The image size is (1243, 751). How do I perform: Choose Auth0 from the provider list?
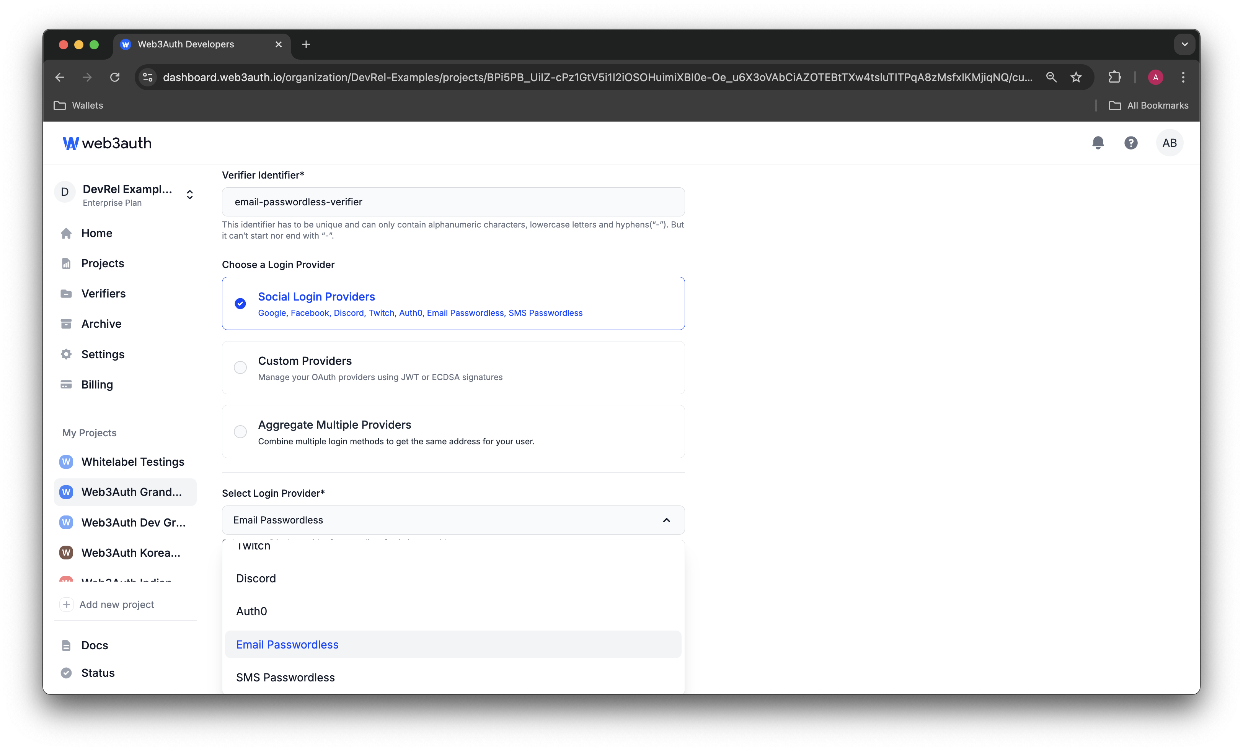click(453, 611)
